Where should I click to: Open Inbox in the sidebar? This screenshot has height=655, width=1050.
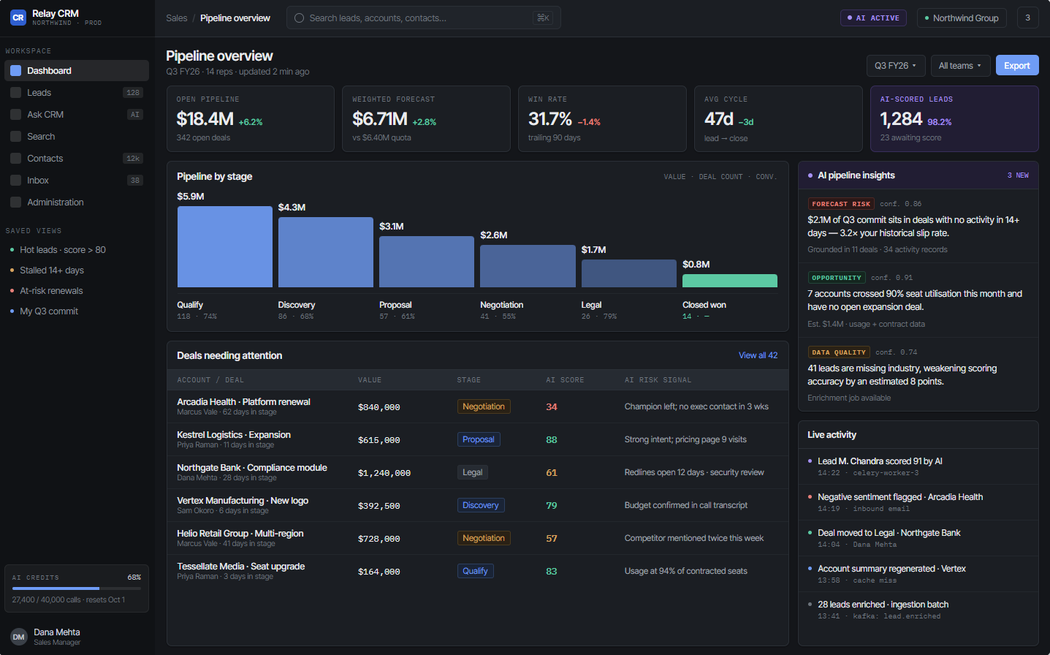coord(77,181)
